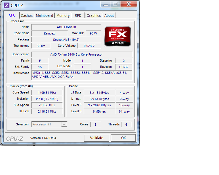
Task: Click the Core Speed value 1409.51 MHz
Action: coord(47,93)
